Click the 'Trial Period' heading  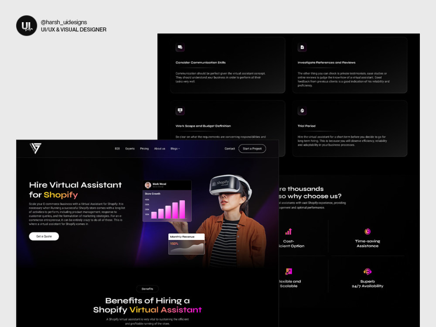307,126
